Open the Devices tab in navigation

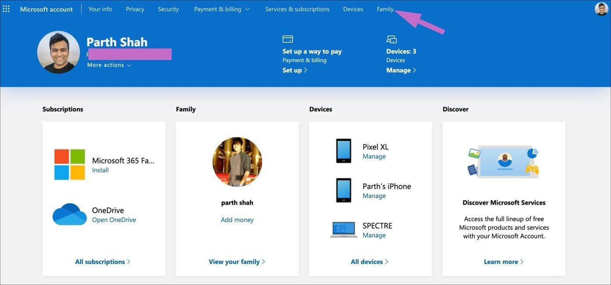point(353,9)
